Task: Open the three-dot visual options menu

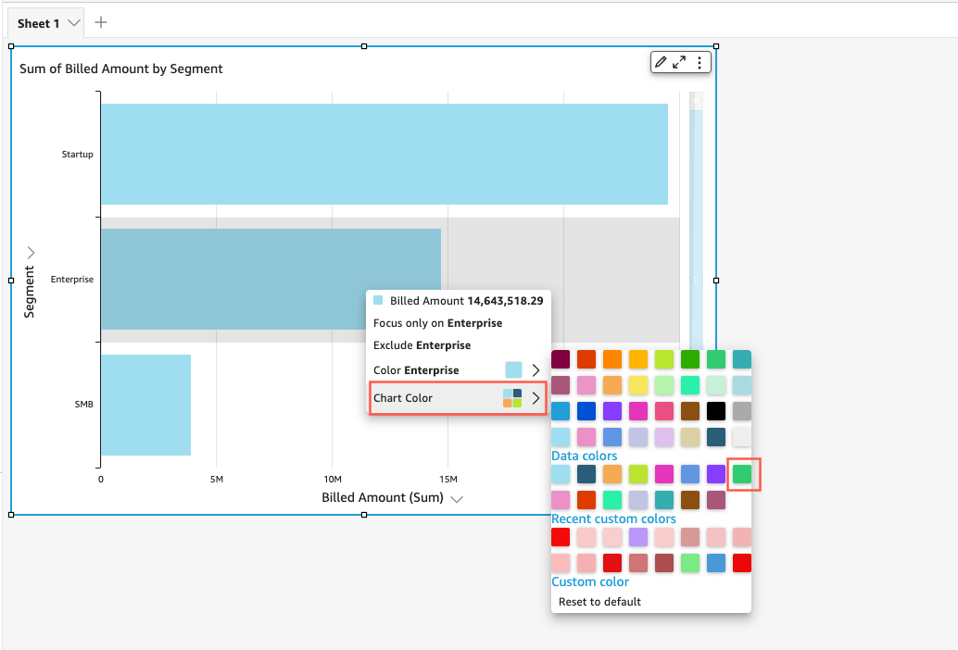Action: pyautogui.click(x=700, y=62)
